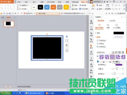The height and width of the screenshot is (95, 127).
Task: Click the black fill color swatch
Action: [119, 33]
